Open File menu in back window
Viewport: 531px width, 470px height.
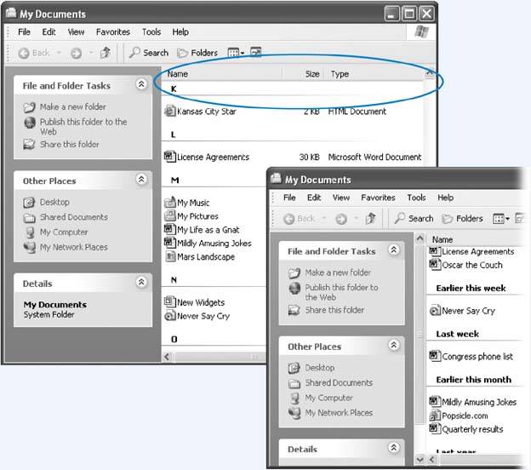[24, 32]
